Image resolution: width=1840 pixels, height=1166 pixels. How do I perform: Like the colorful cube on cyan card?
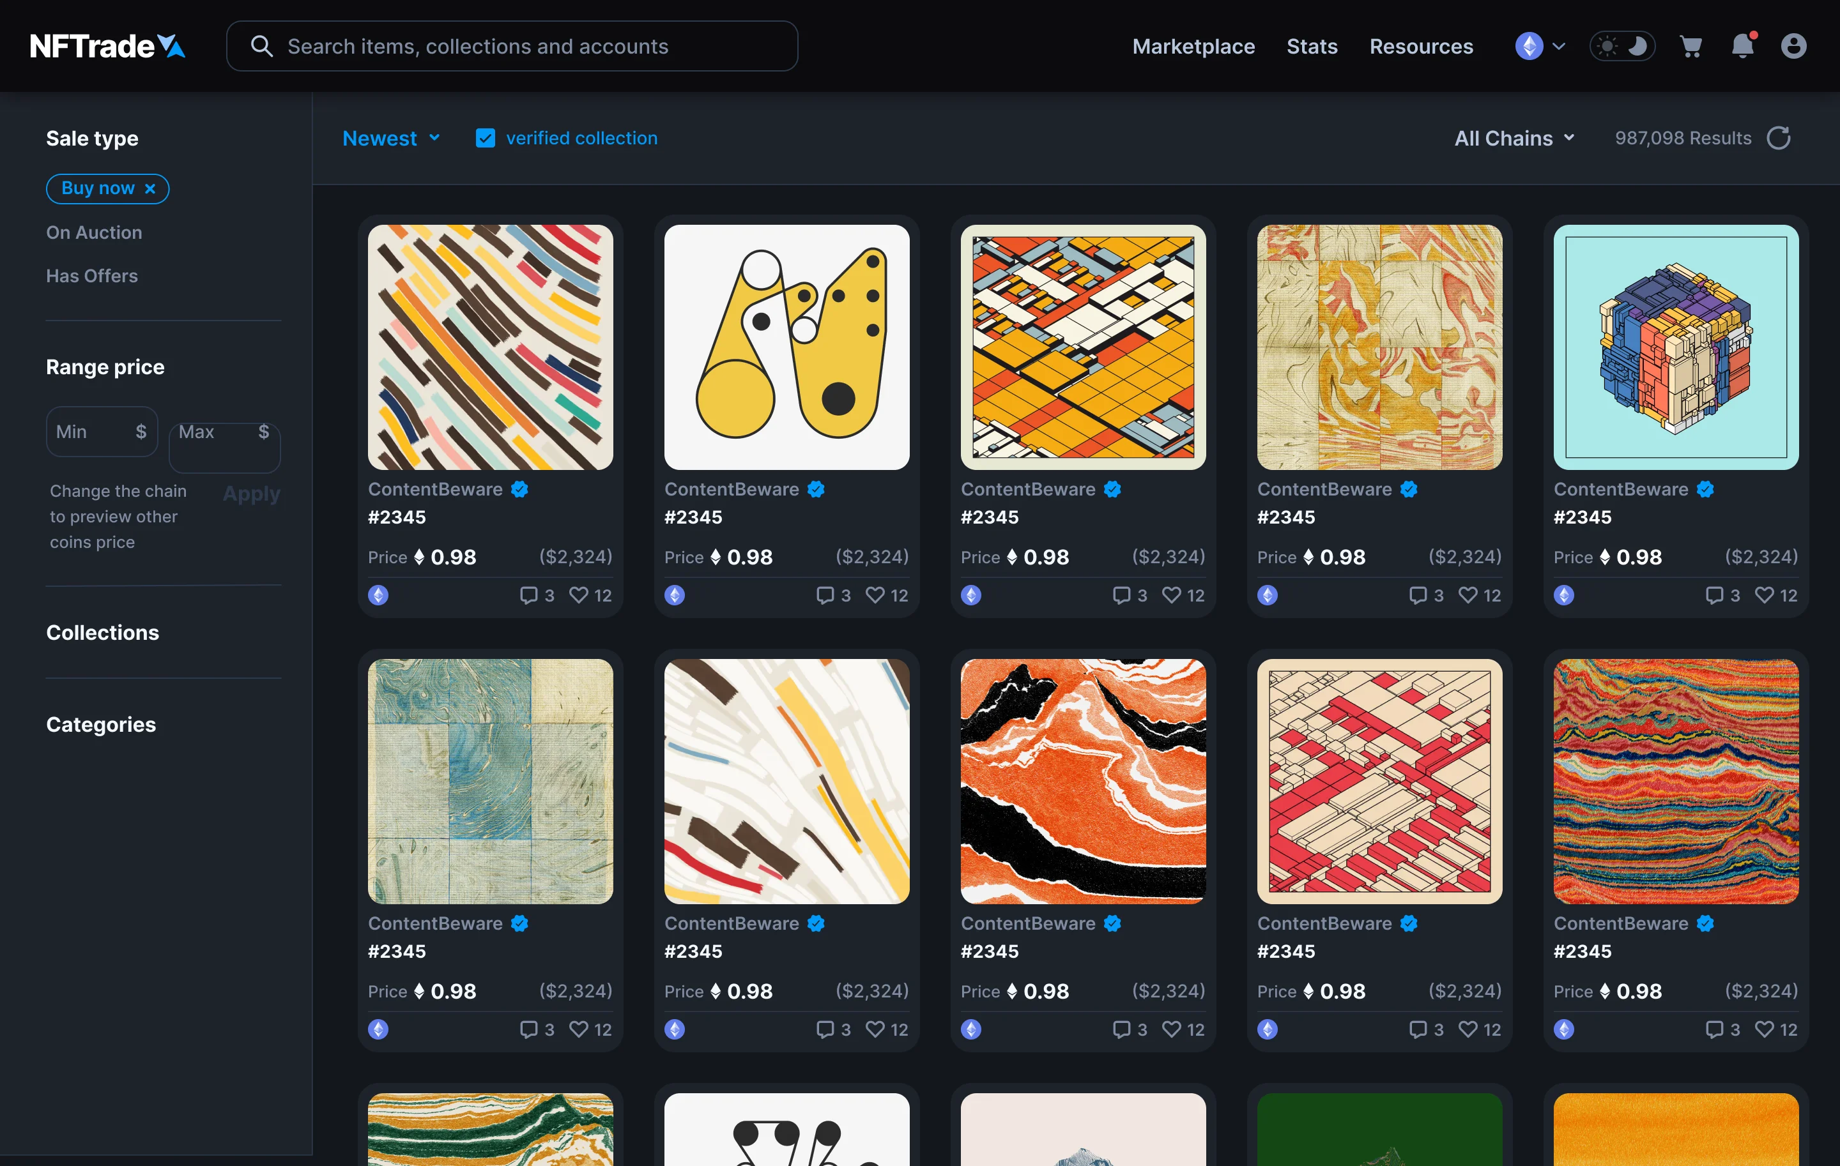point(1765,595)
